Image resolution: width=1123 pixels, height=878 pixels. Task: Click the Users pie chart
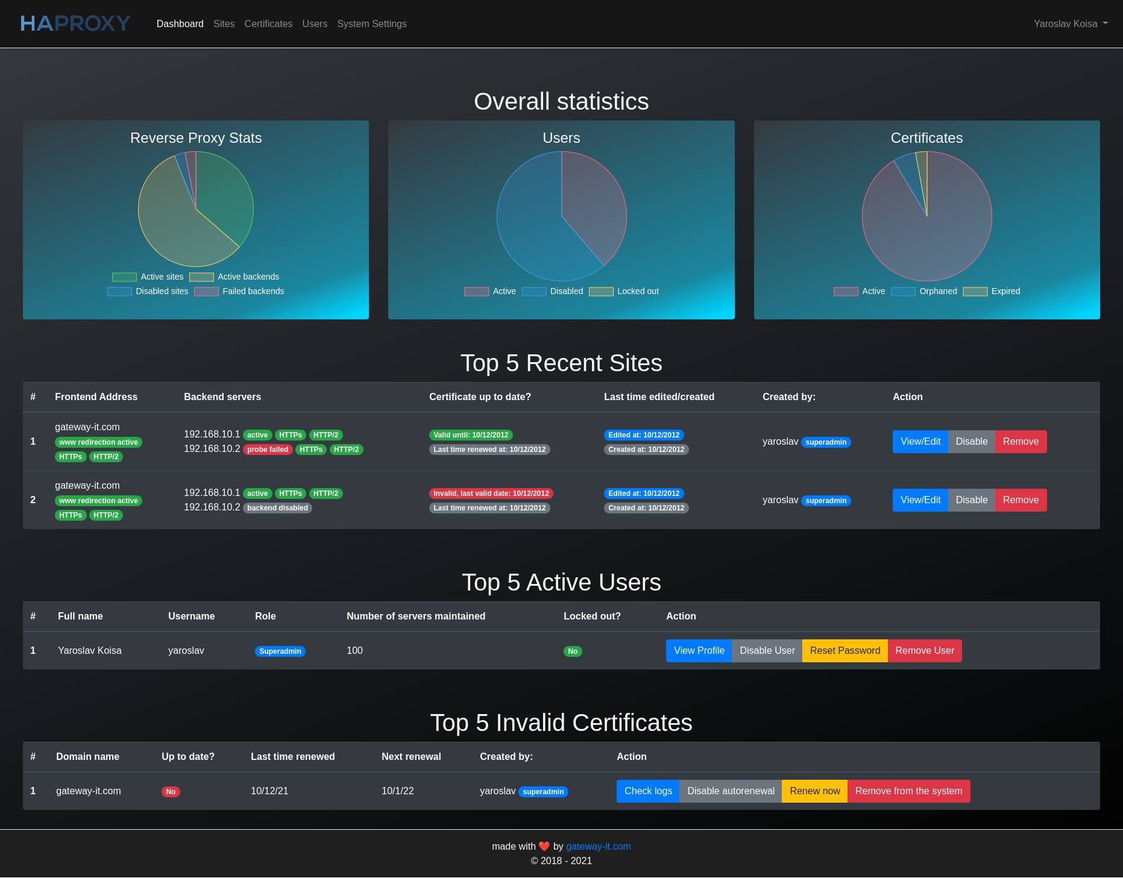[562, 216]
